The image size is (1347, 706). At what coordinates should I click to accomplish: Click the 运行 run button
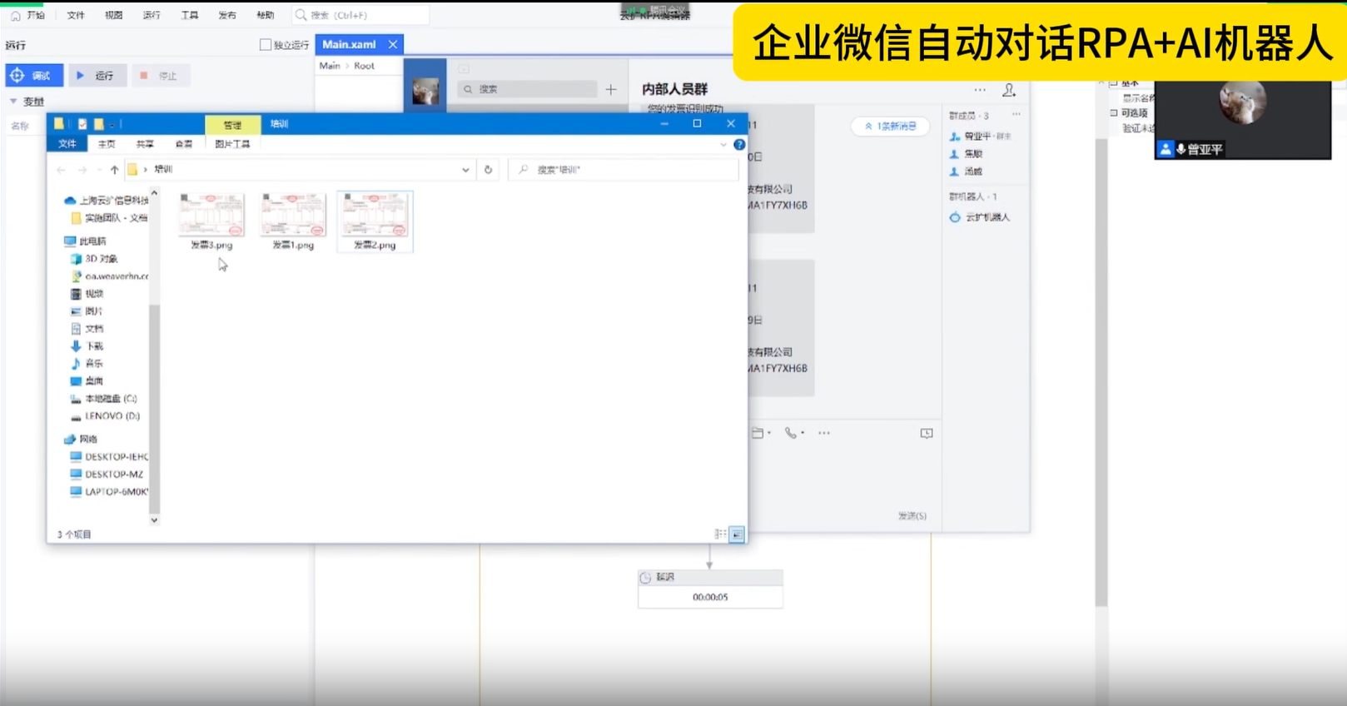pos(97,76)
